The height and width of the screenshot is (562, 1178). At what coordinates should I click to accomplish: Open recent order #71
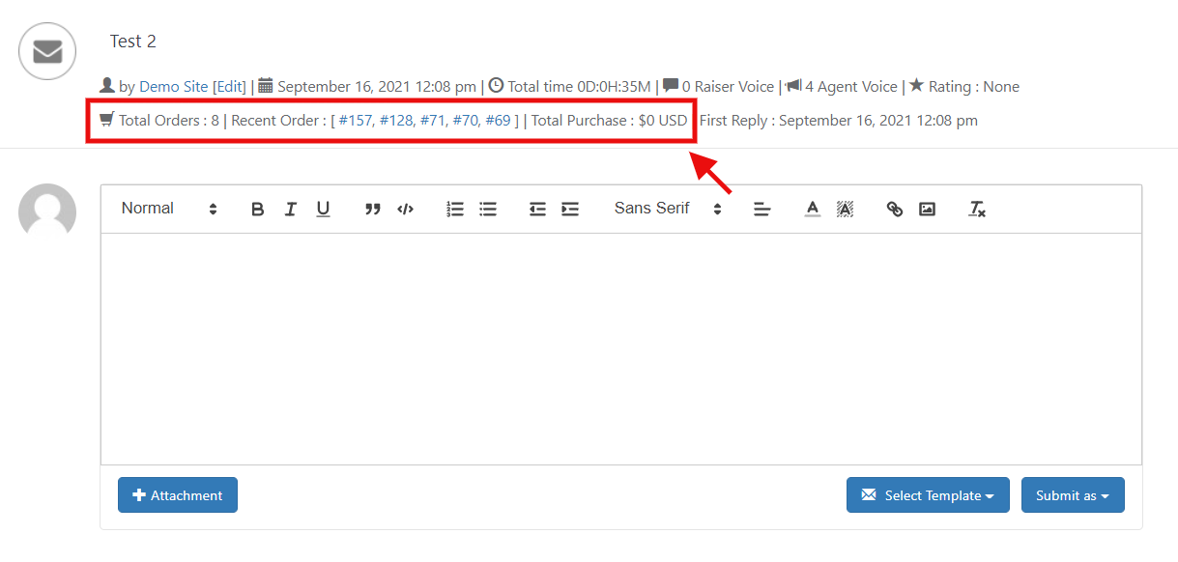pos(434,121)
